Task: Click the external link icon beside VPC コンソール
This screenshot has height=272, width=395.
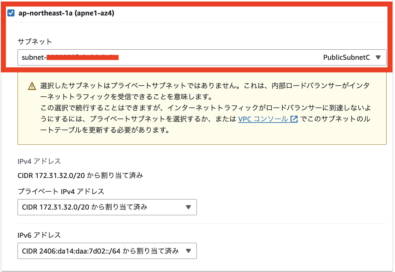Action: (x=294, y=119)
